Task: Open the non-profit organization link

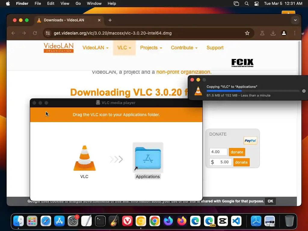Action: [183, 72]
